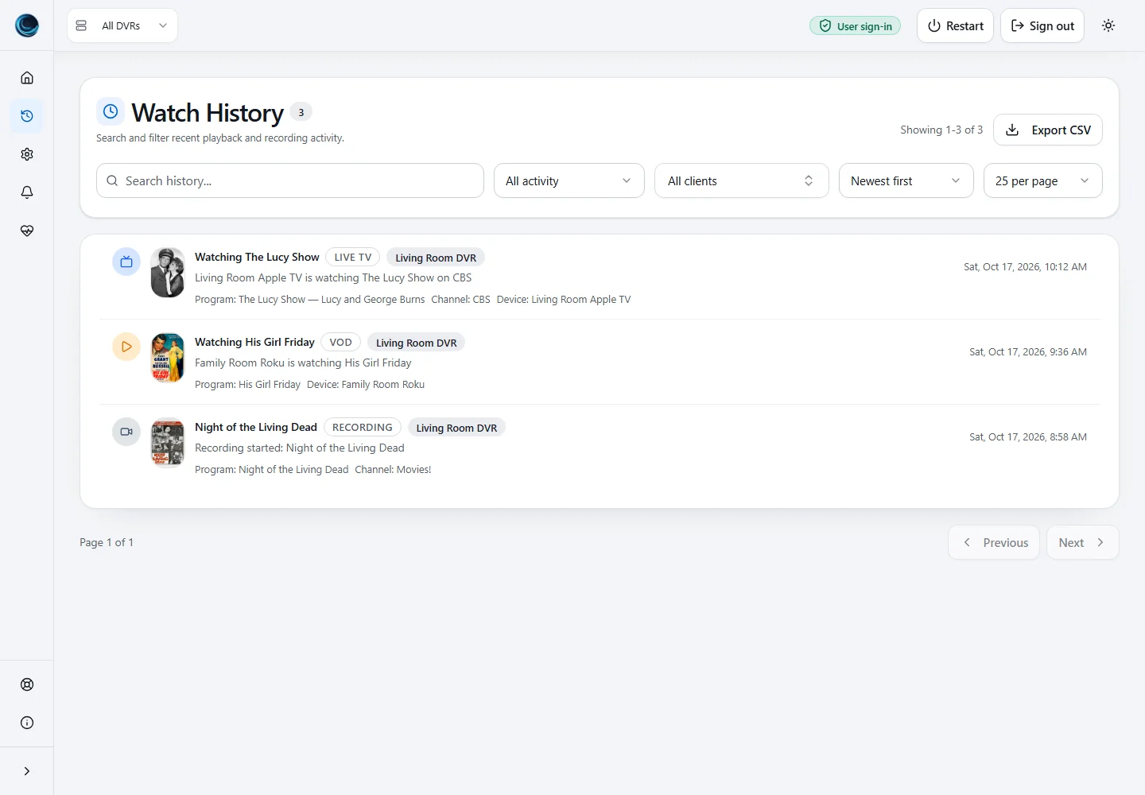This screenshot has height=795, width=1145.
Task: Open His Girl Friday poster thumbnail
Action: (x=168, y=358)
